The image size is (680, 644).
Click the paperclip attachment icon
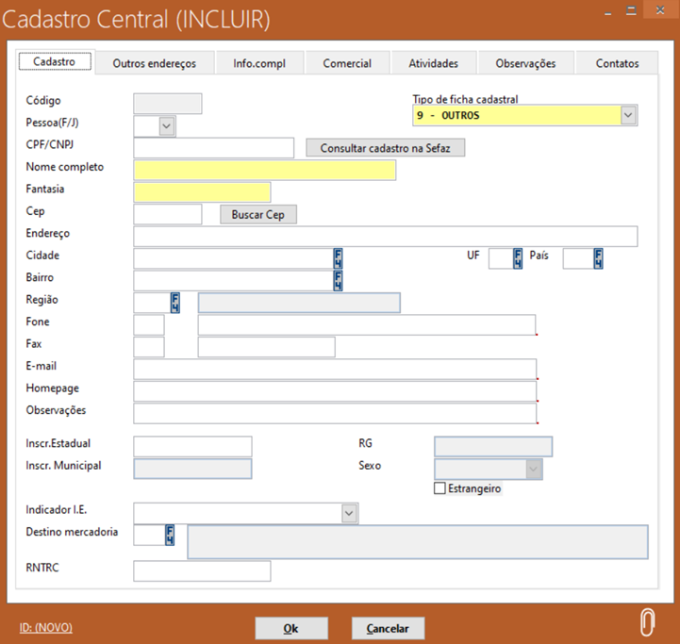point(647,622)
